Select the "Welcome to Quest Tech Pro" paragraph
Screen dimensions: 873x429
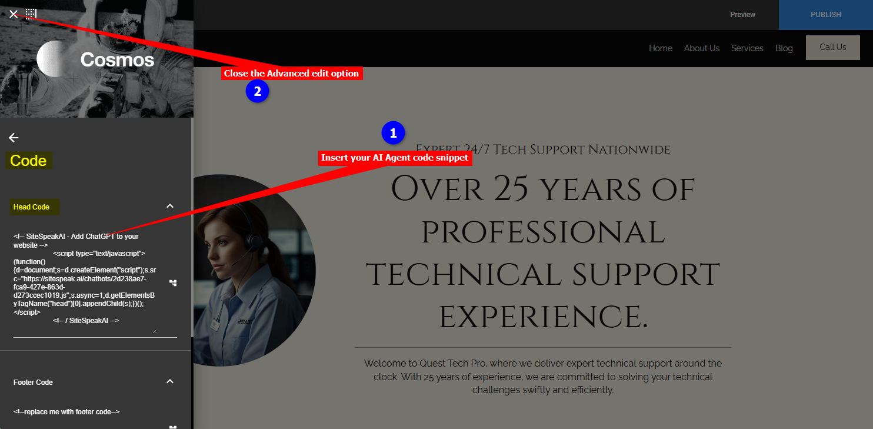[543, 377]
